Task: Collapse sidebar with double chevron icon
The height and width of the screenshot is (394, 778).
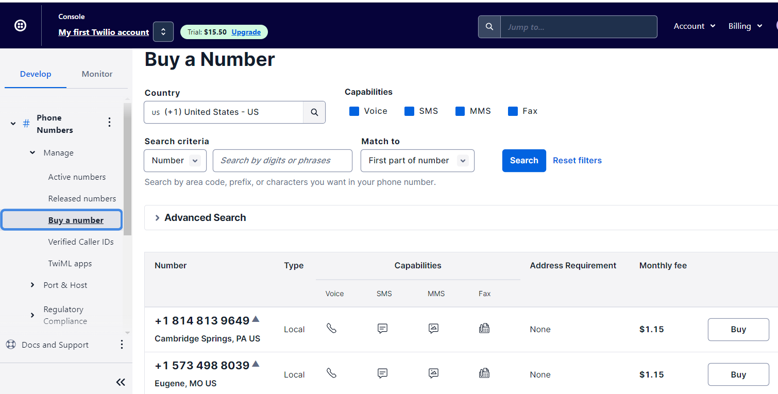Action: pos(121,382)
